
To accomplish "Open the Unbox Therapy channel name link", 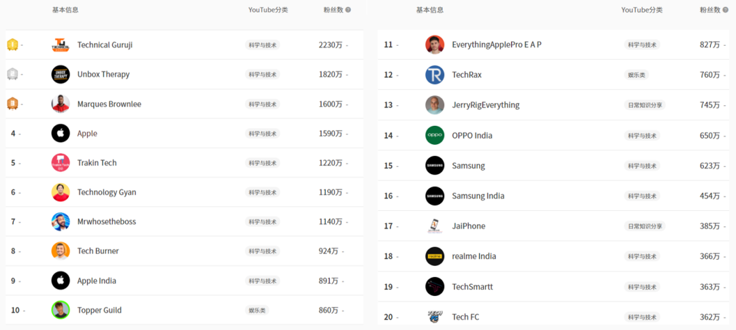I will tap(104, 75).
